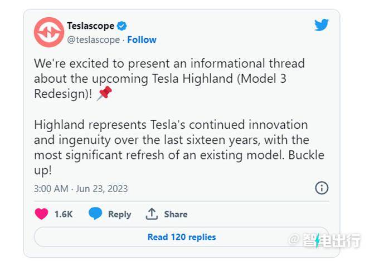Click the Reply text label
This screenshot has width=379, height=261.
pyautogui.click(x=119, y=214)
